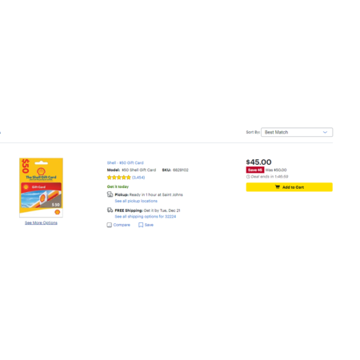Screen dimensions: 360x360
Task: Click the Compare label text
Action: click(x=122, y=225)
